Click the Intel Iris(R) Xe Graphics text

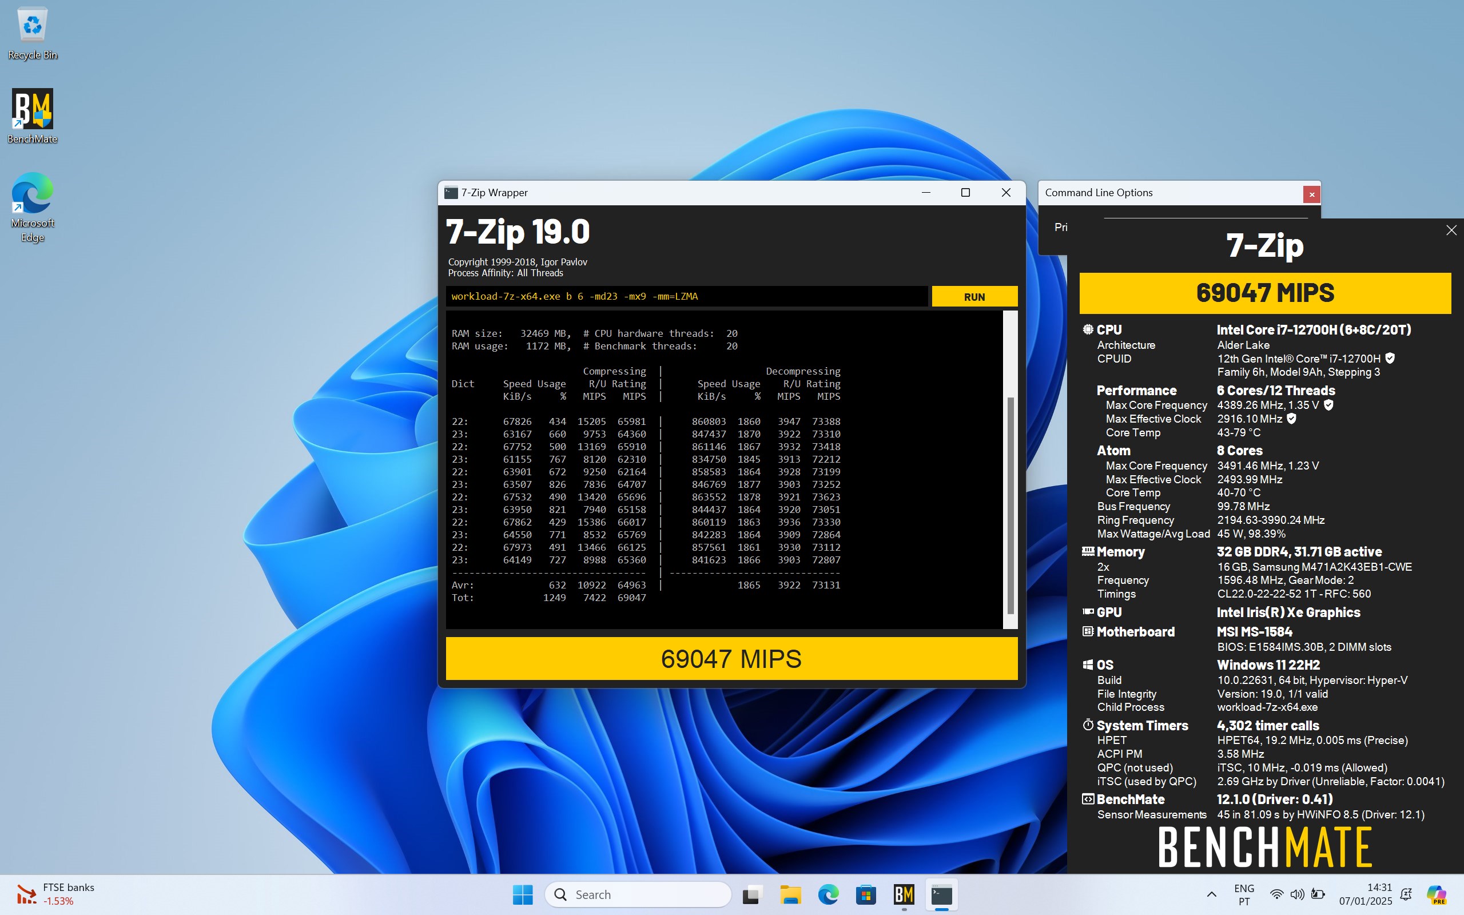coord(1288,612)
